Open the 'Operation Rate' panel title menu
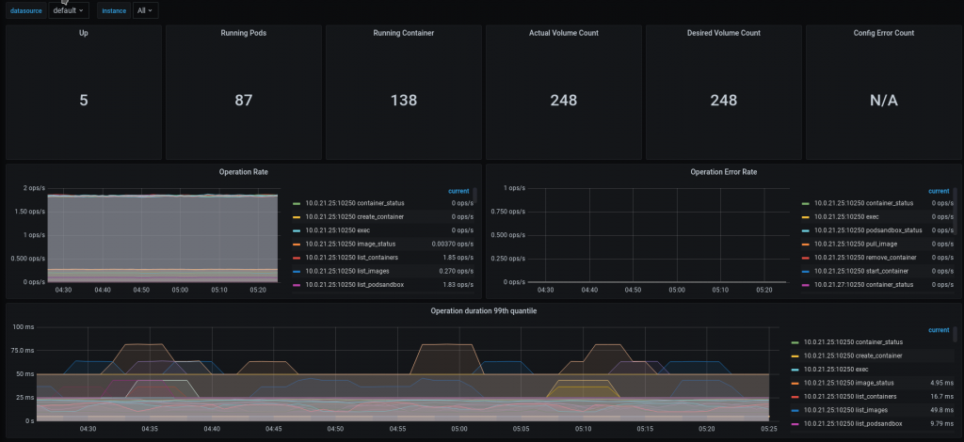 tap(244, 172)
